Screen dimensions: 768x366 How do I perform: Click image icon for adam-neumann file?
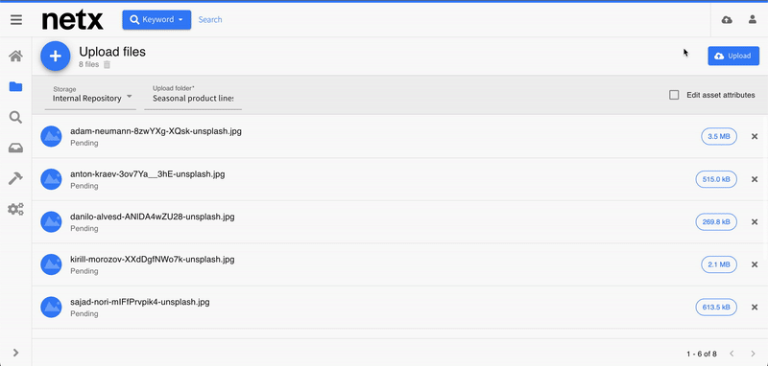click(51, 136)
